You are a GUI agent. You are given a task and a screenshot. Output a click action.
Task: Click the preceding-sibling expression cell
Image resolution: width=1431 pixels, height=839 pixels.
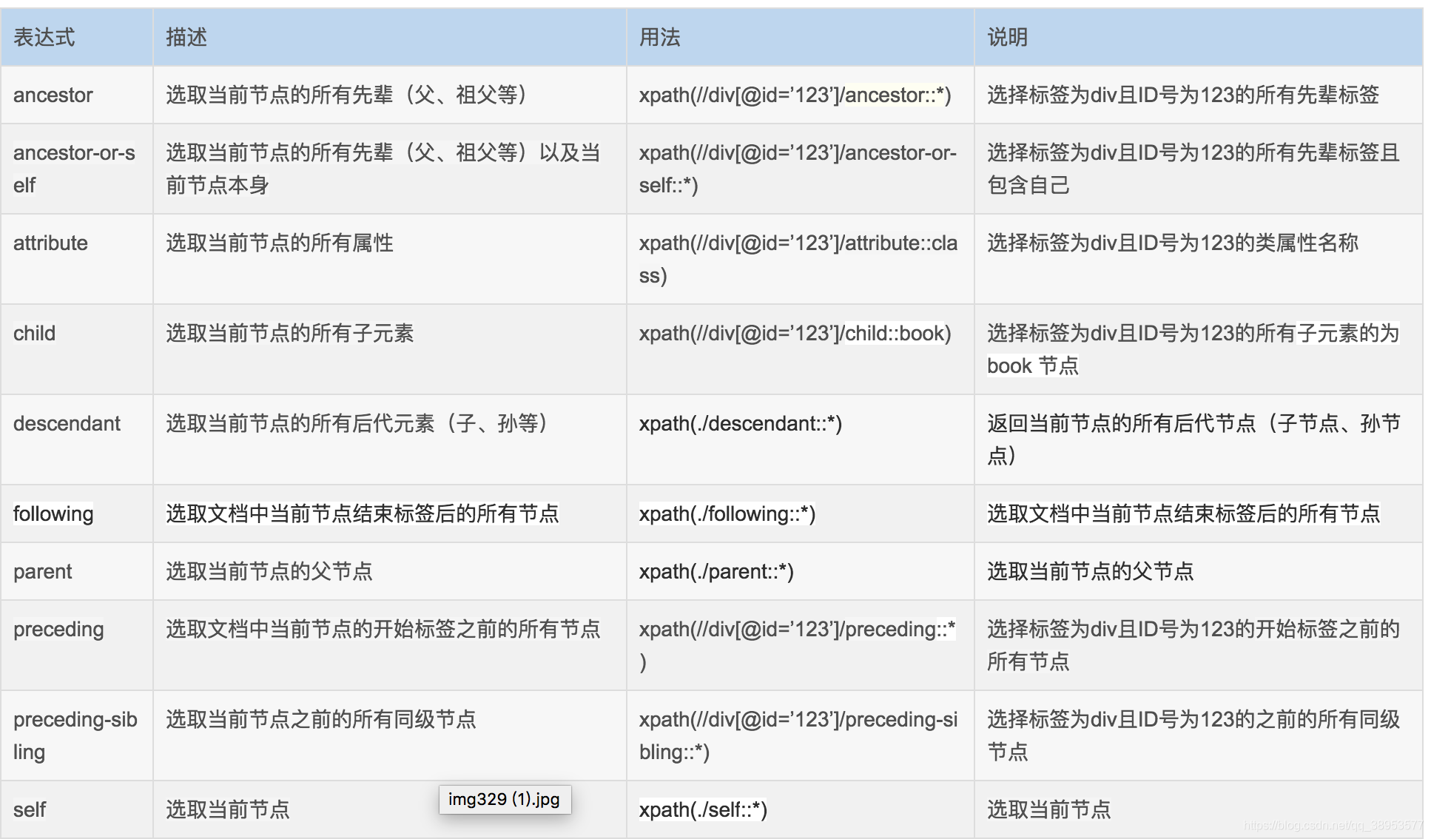point(75,735)
